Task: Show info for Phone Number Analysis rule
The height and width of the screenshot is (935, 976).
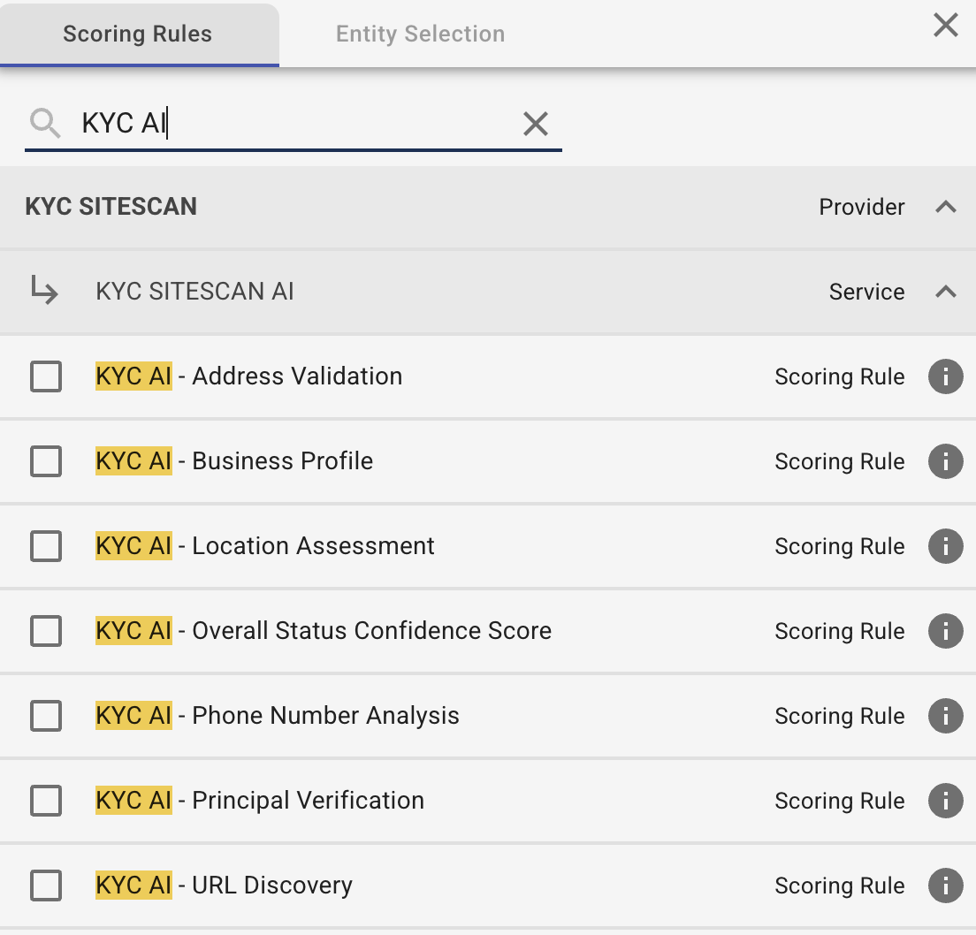Action: (946, 716)
